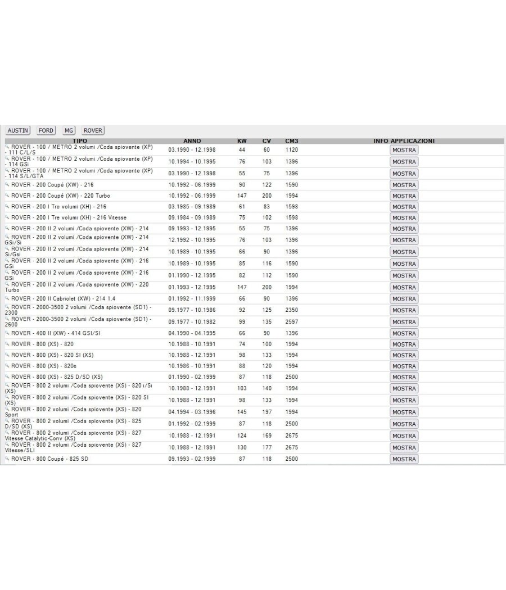Click the CV value 125

[x=266, y=310]
